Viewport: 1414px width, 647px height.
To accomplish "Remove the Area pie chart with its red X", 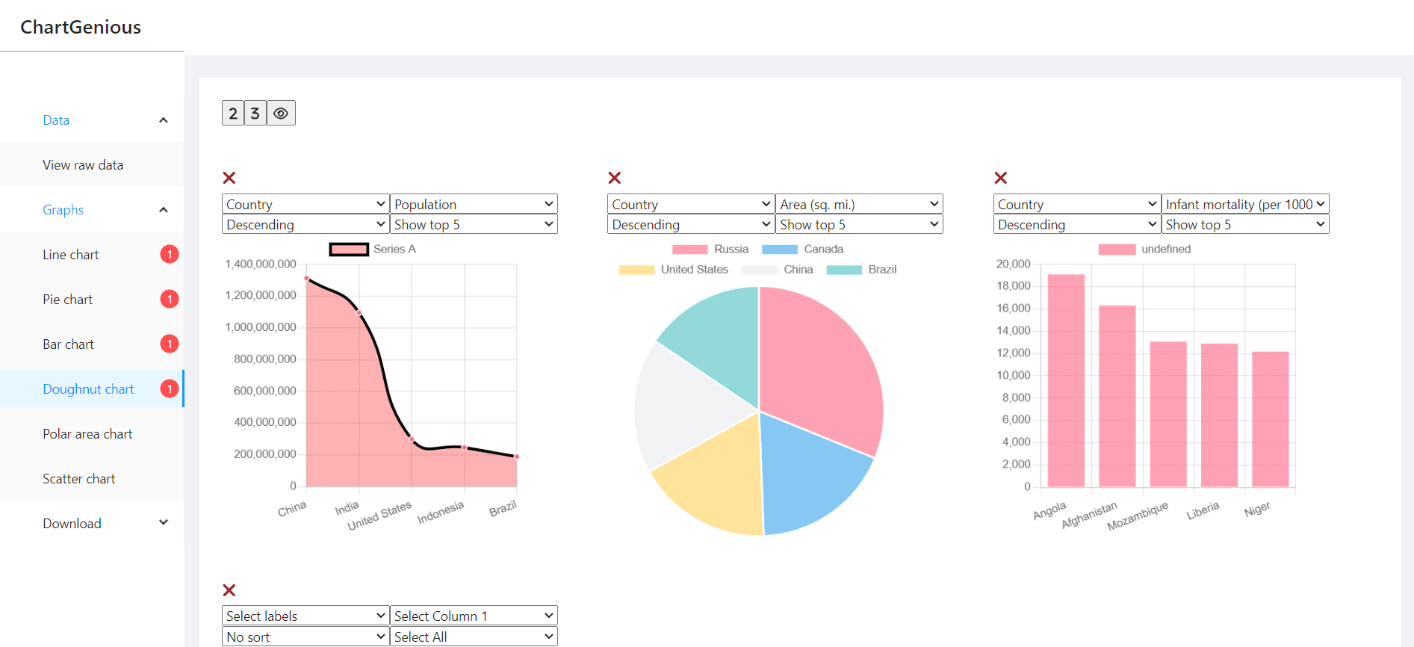I will click(615, 178).
